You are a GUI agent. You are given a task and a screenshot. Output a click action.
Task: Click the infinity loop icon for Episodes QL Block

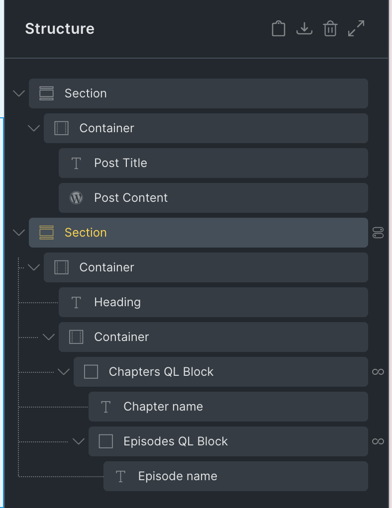click(x=378, y=441)
